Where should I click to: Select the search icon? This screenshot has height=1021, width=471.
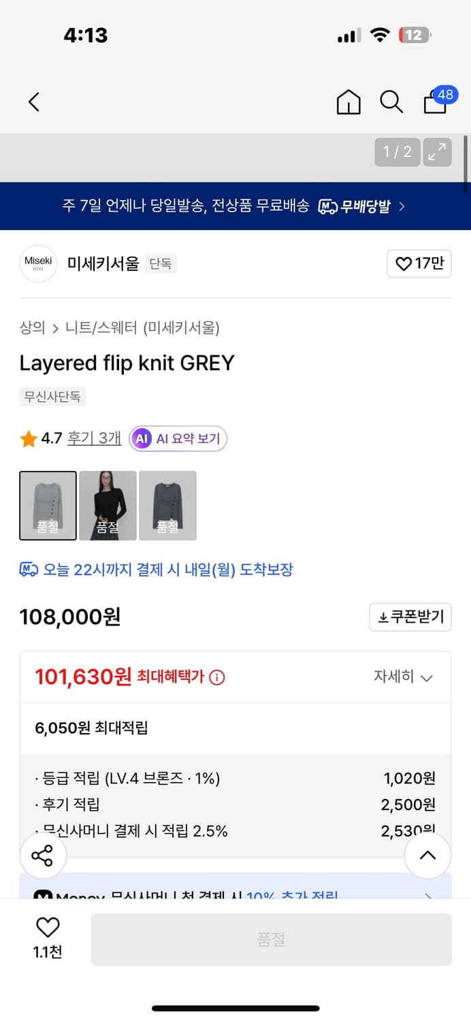tap(391, 102)
